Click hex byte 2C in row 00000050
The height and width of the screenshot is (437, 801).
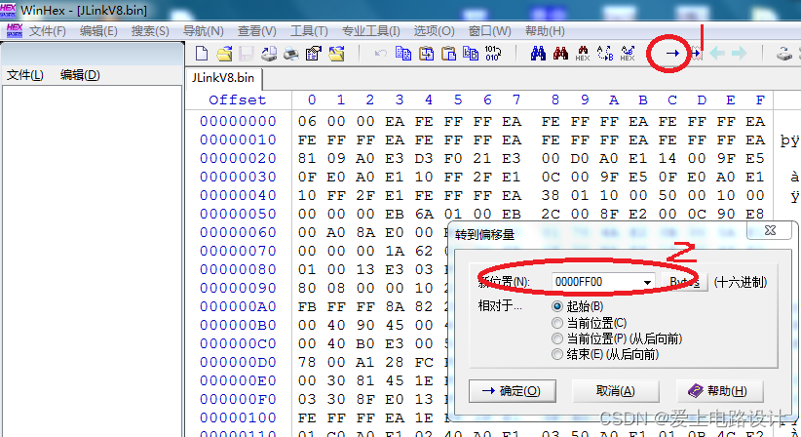coord(551,215)
